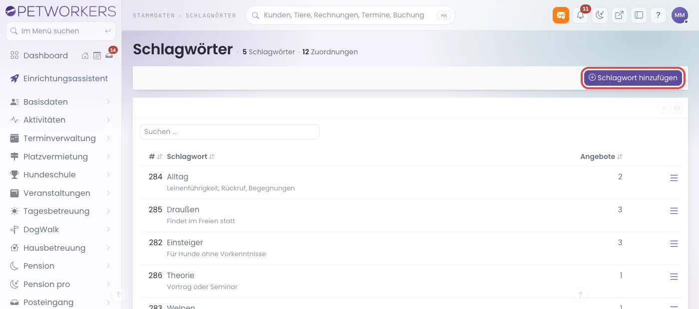Click 'Für Hunde ohne Vorkenntnisse' text
The image size is (699, 309).
pyautogui.click(x=216, y=254)
